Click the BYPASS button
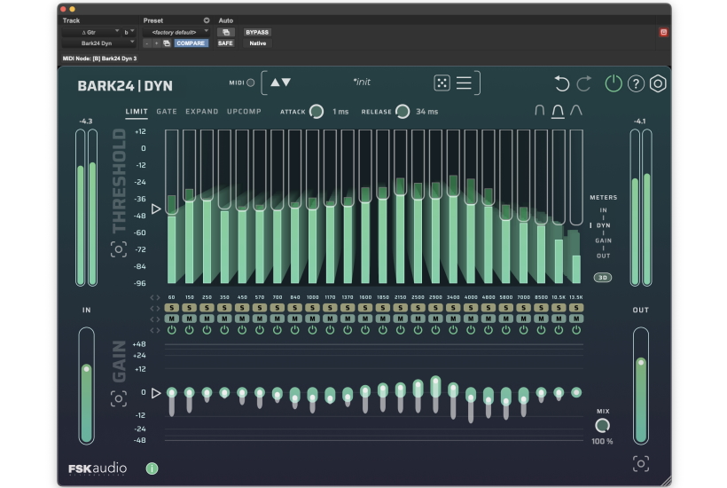Viewport: 727px width, 488px height. click(x=257, y=32)
